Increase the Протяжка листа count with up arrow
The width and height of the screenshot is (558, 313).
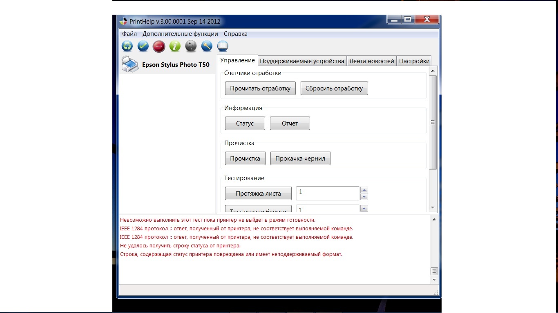[x=364, y=190]
